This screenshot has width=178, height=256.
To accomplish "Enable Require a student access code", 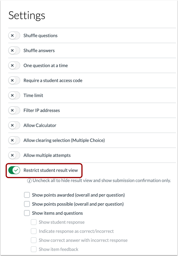I will [14, 80].
